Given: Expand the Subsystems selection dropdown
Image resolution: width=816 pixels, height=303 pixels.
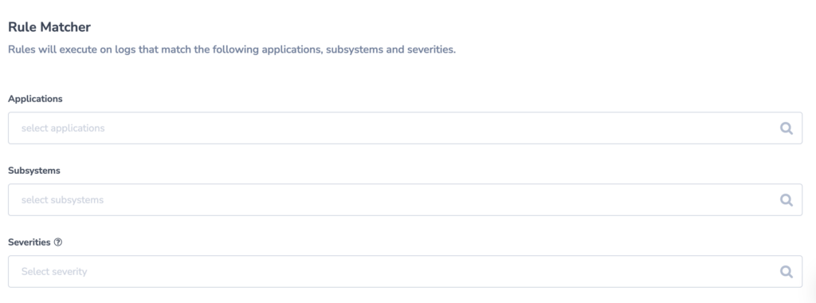Looking at the screenshot, I should pyautogui.click(x=405, y=200).
